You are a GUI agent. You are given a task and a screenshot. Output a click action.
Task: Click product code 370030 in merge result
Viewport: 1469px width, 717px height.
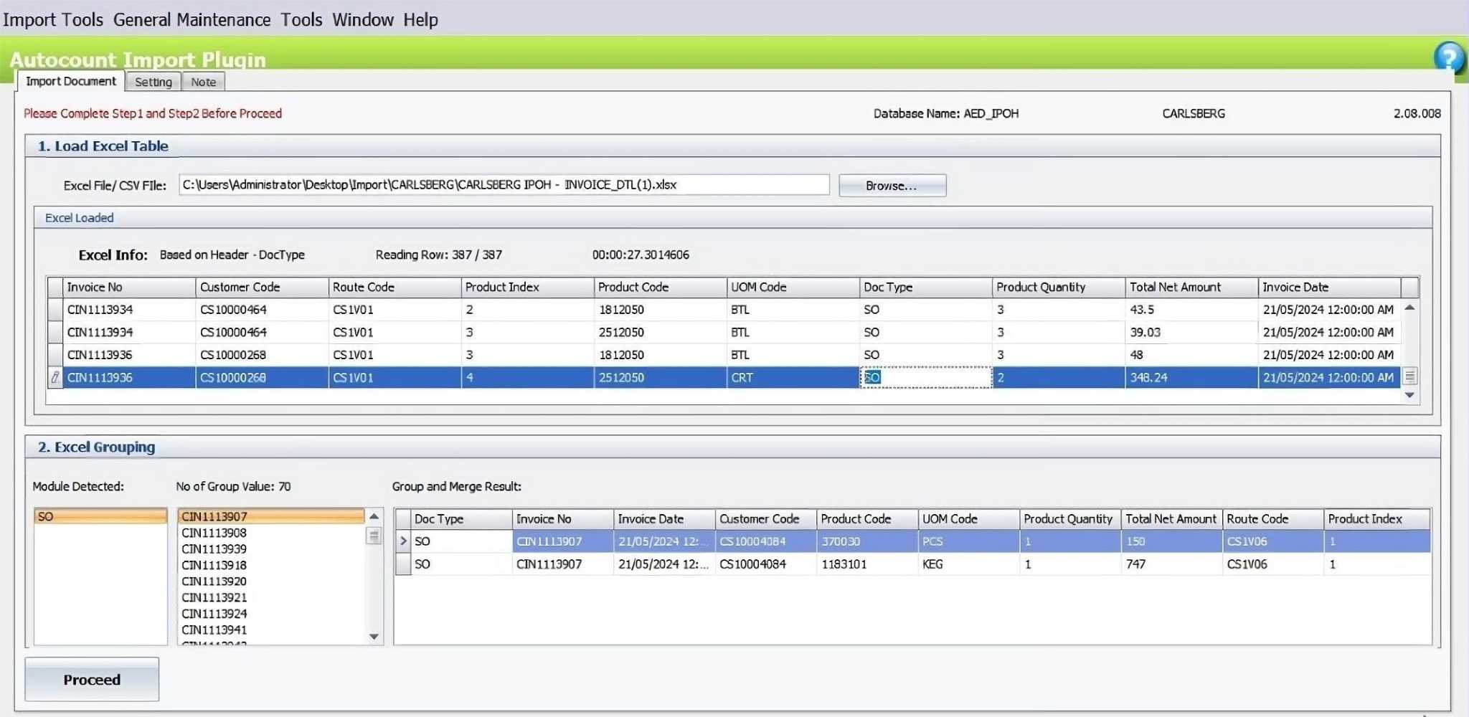click(867, 541)
